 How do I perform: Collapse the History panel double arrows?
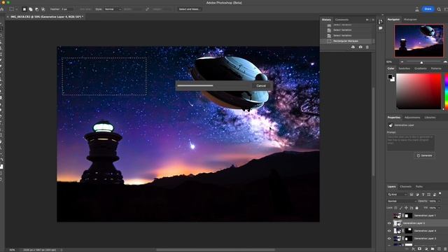(x=367, y=20)
